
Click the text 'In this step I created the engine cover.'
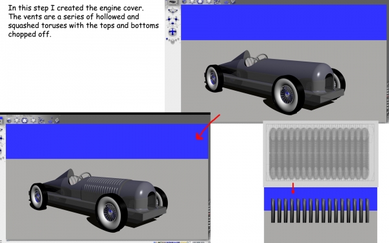(76, 8)
